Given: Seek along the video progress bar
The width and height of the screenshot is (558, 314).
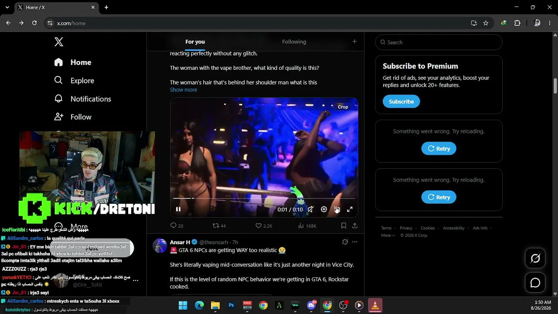Looking at the screenshot, I should coord(264,198).
